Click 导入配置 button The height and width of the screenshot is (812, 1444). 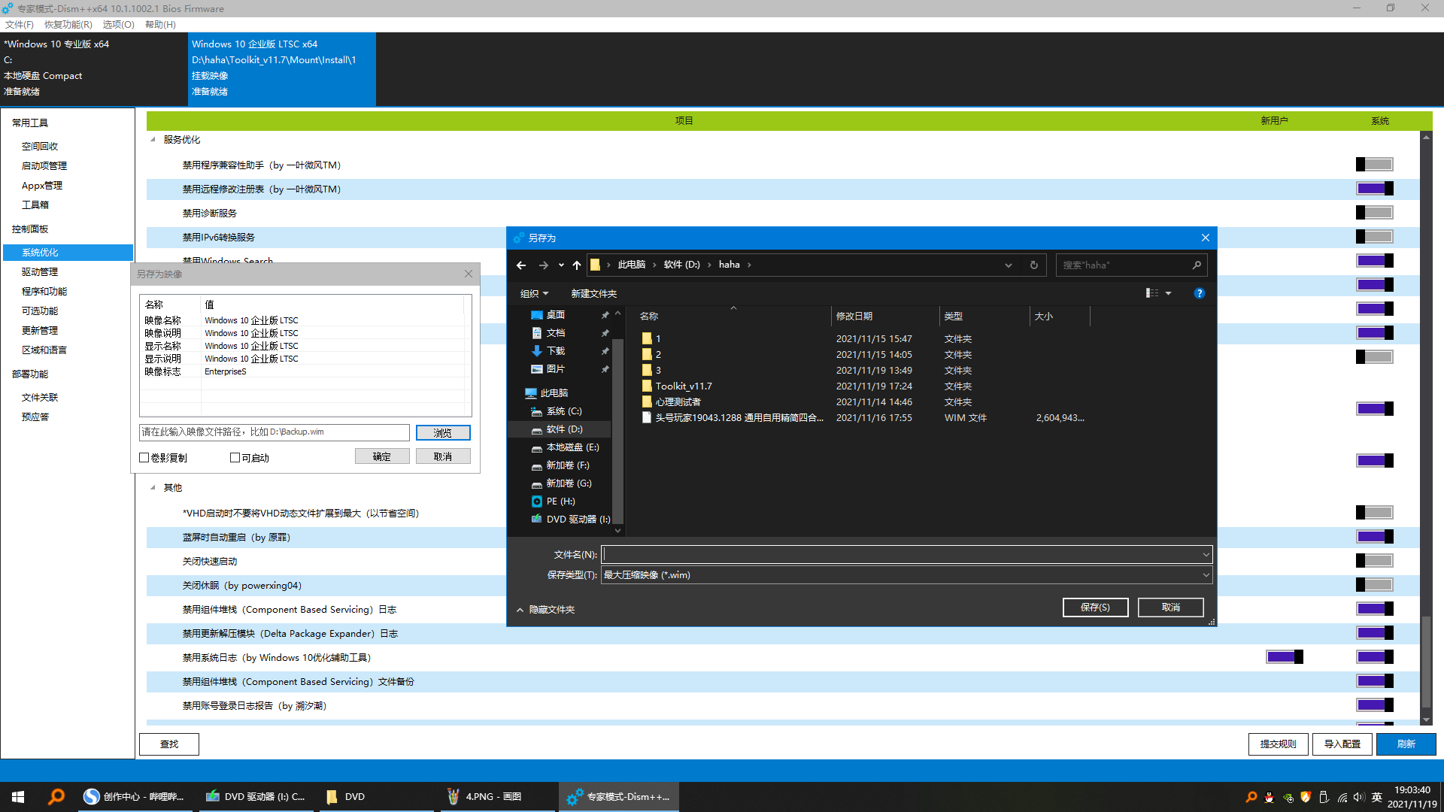[x=1342, y=744]
